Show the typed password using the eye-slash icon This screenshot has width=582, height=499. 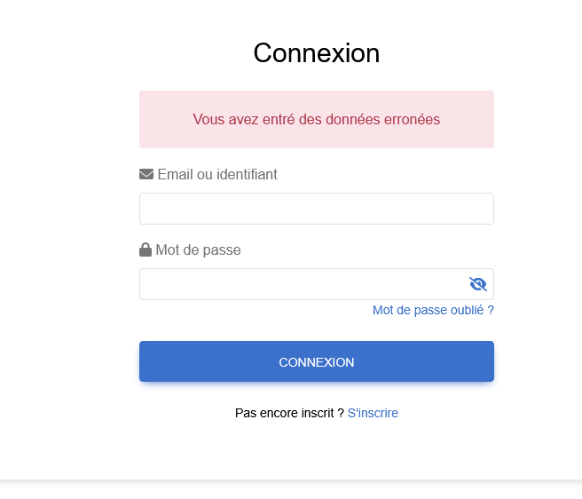click(477, 284)
